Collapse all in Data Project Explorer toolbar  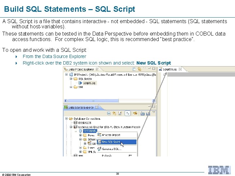(x=134, y=69)
